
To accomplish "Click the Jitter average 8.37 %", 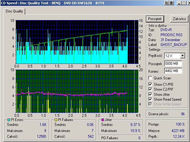I will pos(135,125).
